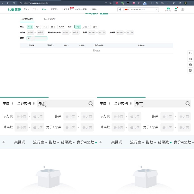
Task: Open the customer service icon in the side toolbar
Action: pyautogui.click(x=190, y=65)
